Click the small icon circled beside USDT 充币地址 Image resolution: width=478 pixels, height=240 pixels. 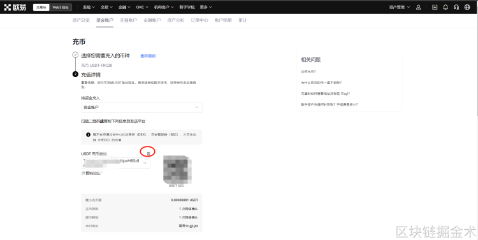coord(148,154)
